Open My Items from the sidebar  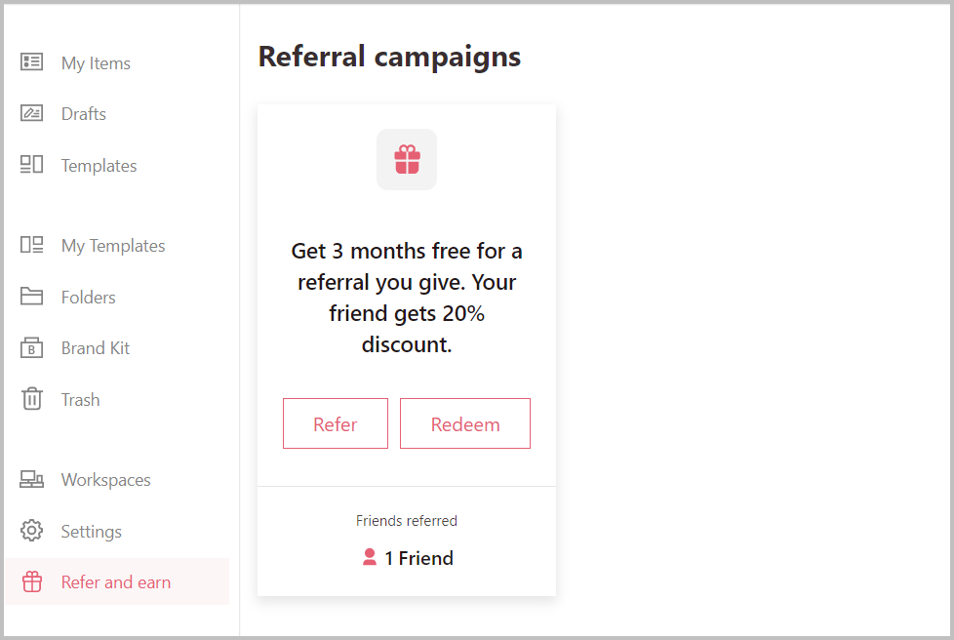(x=96, y=63)
